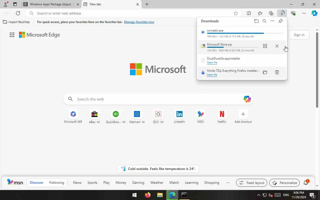Click comedic.exe download progress bar
320x200 pixels.
coord(245,33)
